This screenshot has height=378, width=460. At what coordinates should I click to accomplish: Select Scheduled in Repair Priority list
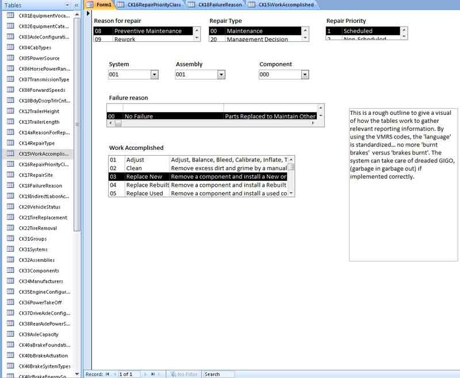click(x=363, y=31)
